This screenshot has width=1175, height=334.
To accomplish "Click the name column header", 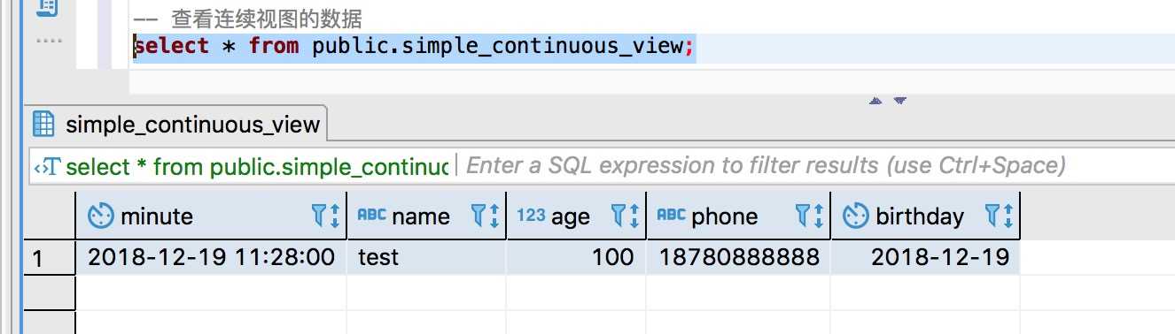I will [x=426, y=216].
